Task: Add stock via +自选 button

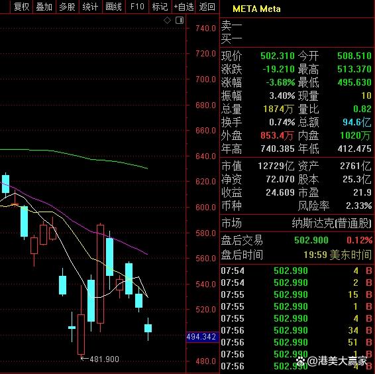Action: (x=184, y=7)
